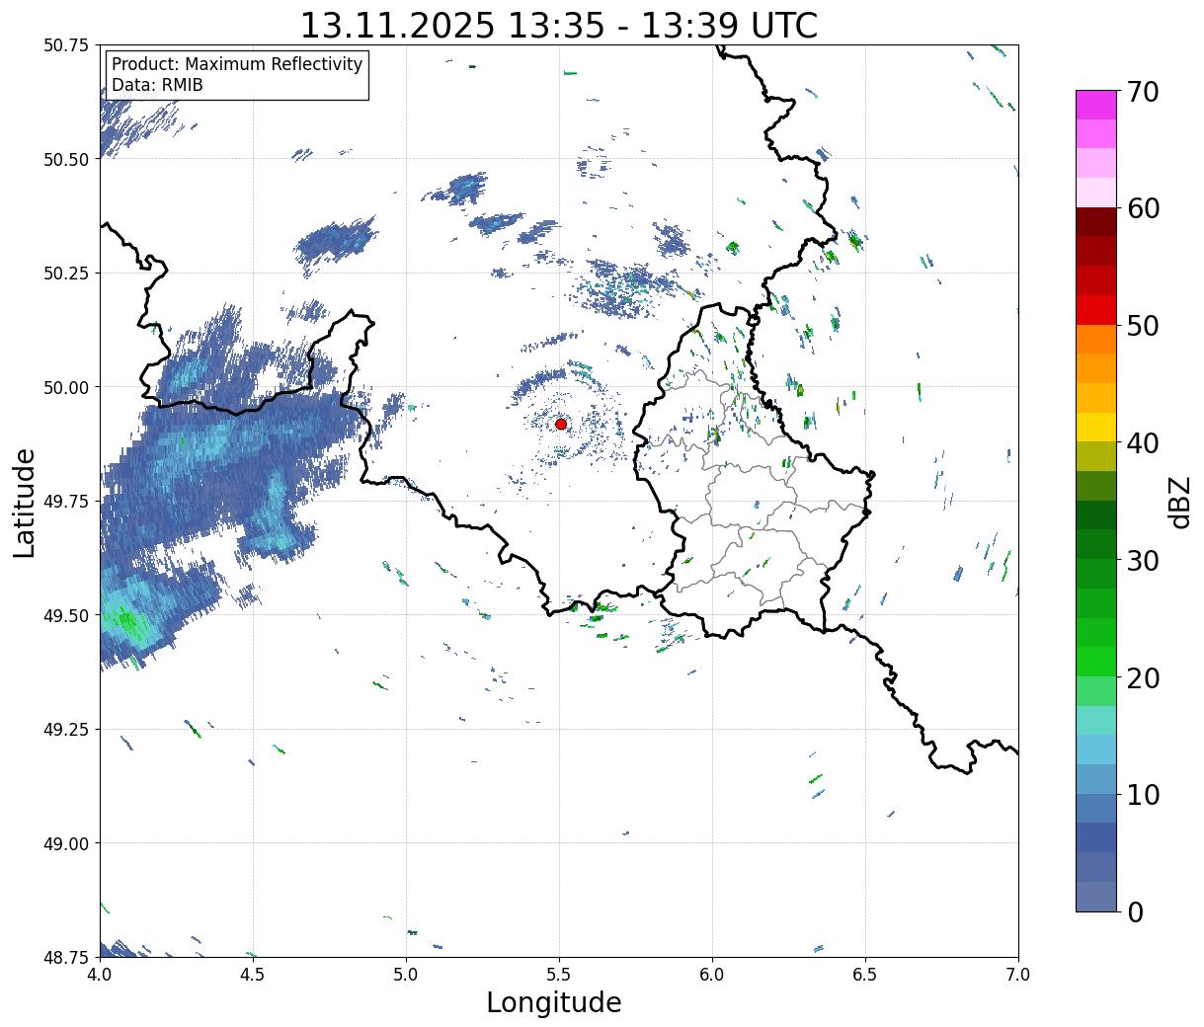Click the Latitude axis label
The width and height of the screenshot is (1204, 1027).
25,503
